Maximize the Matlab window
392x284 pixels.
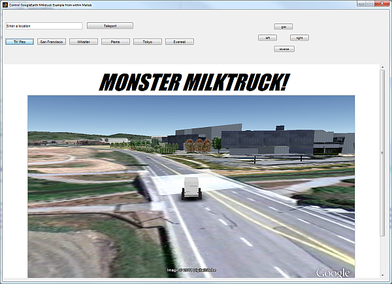tap(370, 3)
